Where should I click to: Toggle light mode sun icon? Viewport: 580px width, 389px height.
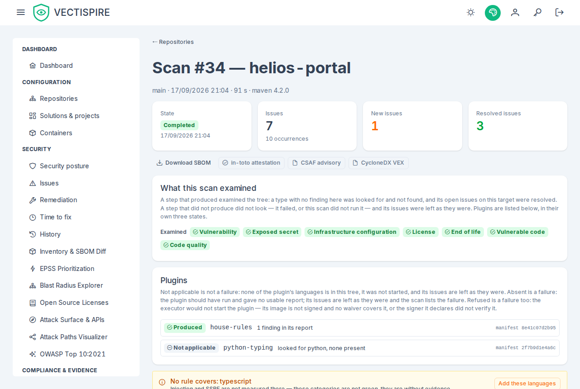(471, 12)
